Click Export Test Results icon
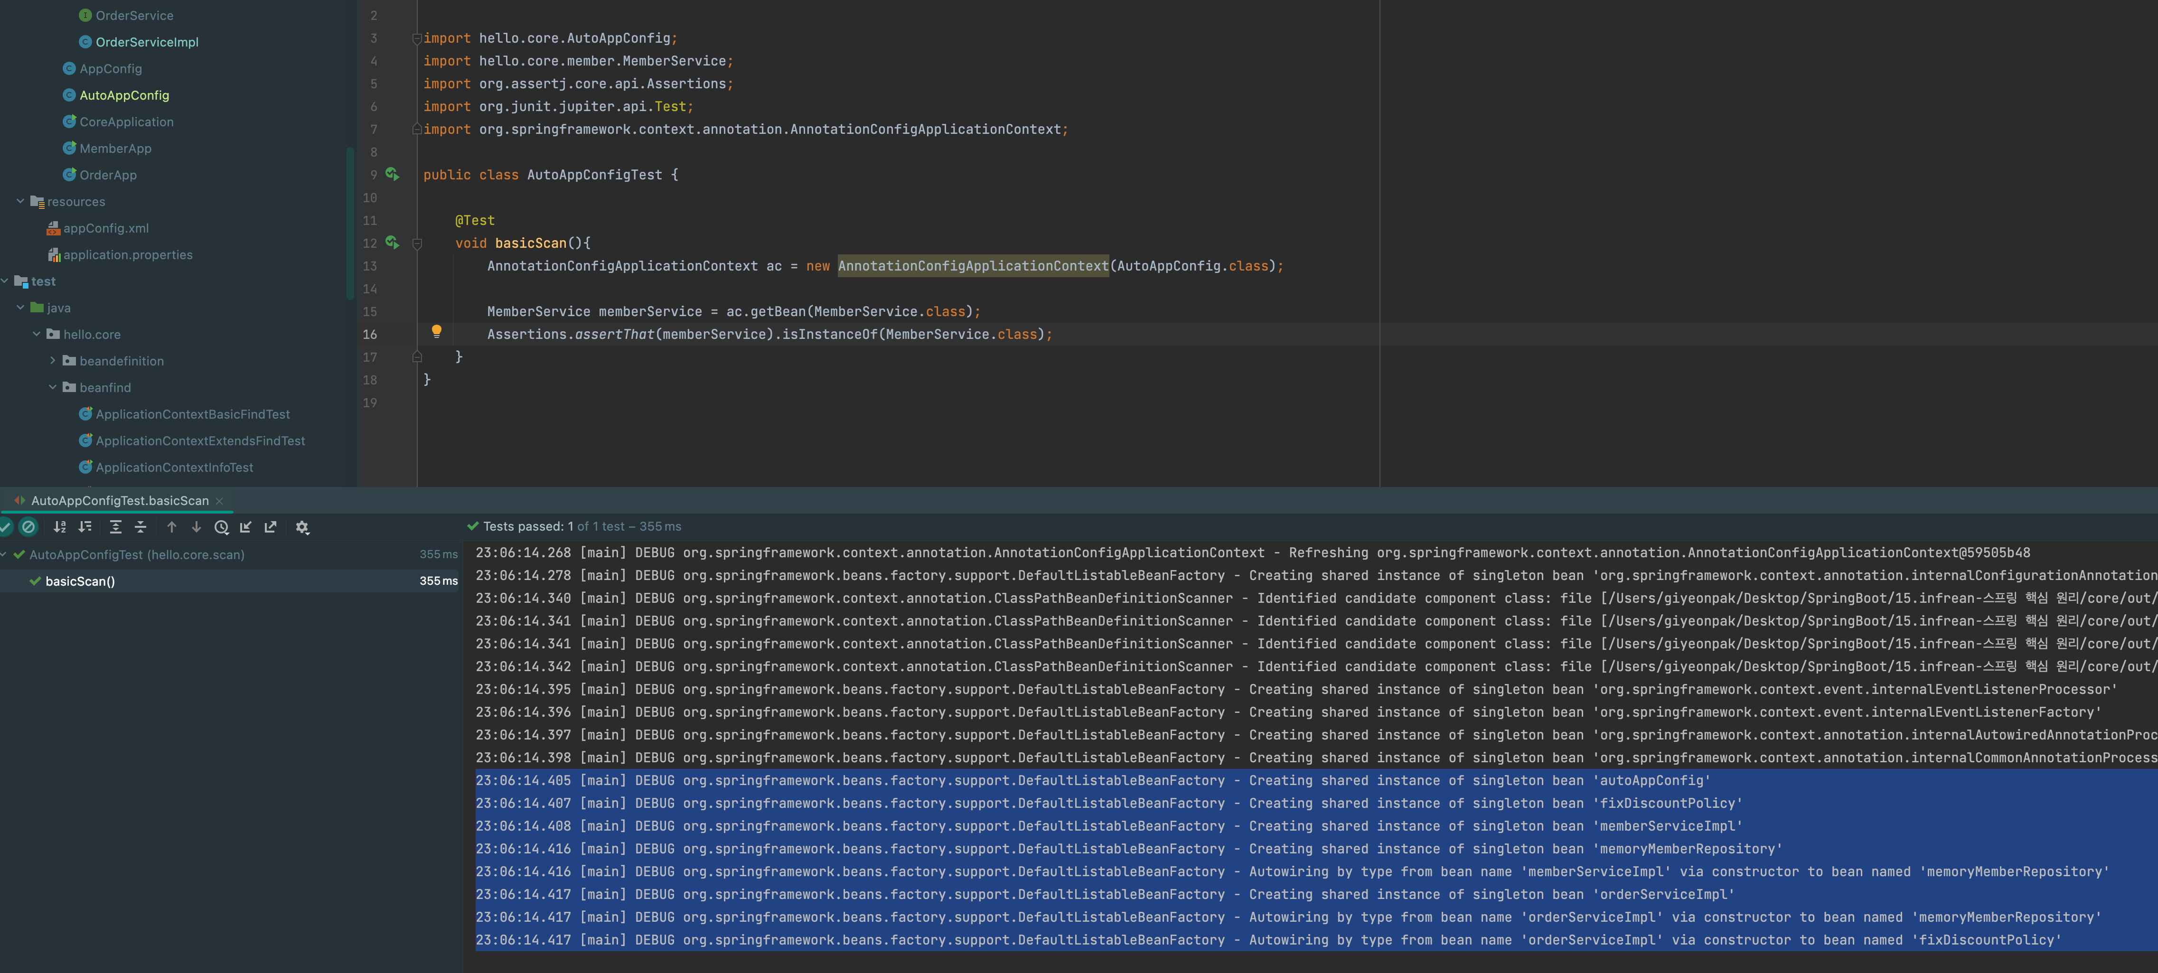 [271, 527]
